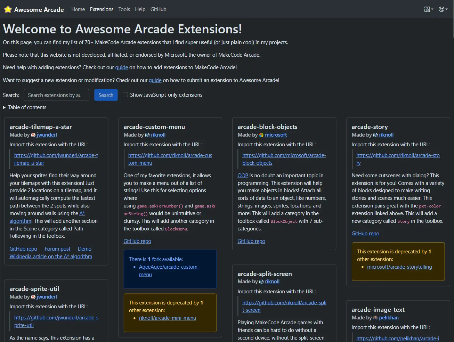Click jwunderl's avatar under arcade-sprite-util
The width and height of the screenshot is (454, 342).
(x=33, y=297)
